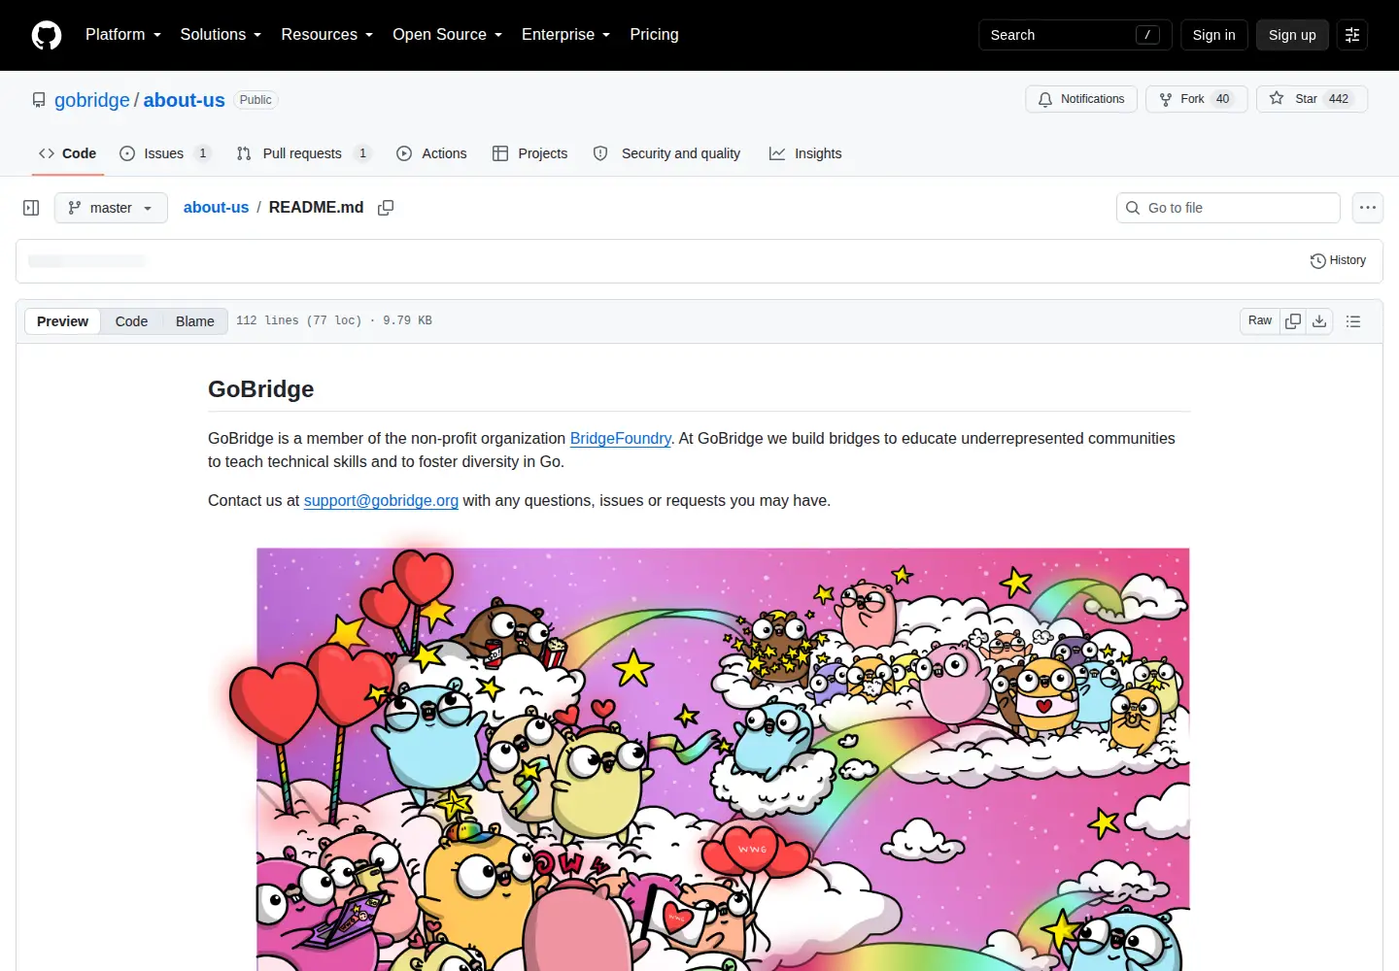Fork the about-us repository

[1197, 99]
